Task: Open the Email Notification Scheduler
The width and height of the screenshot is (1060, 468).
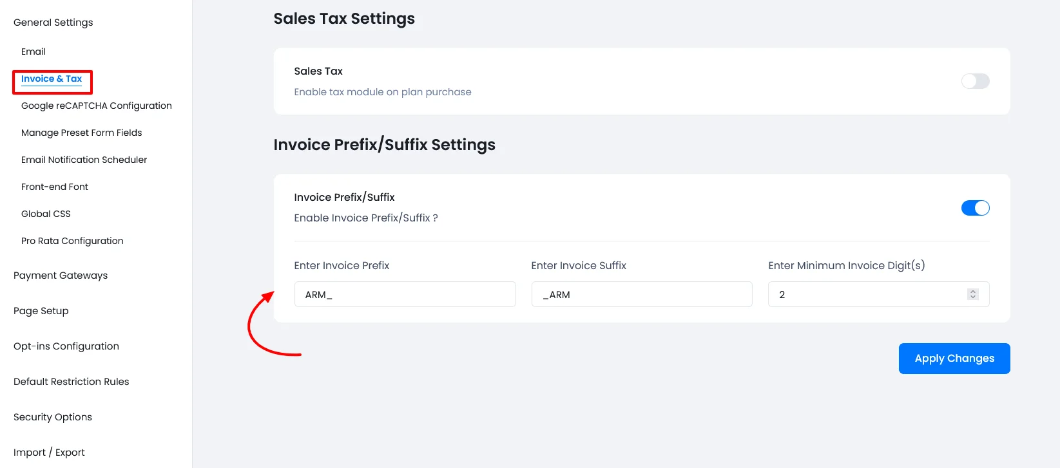Action: pyautogui.click(x=84, y=160)
